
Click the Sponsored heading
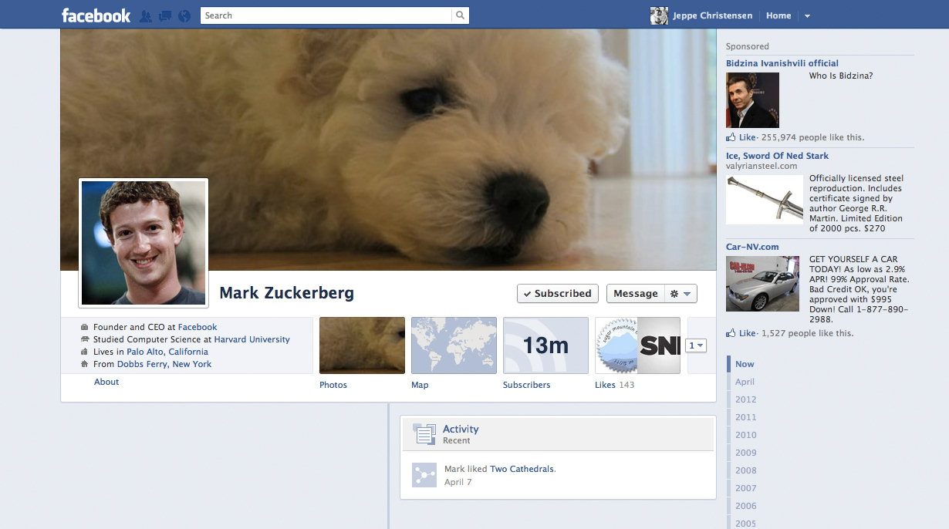tap(748, 46)
